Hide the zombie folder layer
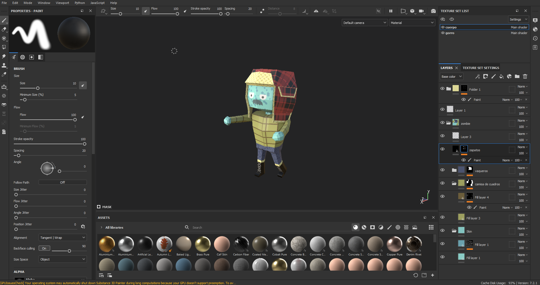This screenshot has width=540, height=285. tap(442, 123)
